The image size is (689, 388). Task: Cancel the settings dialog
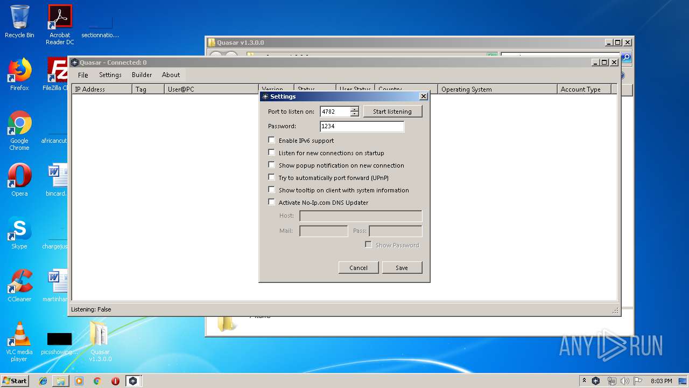[x=358, y=268]
